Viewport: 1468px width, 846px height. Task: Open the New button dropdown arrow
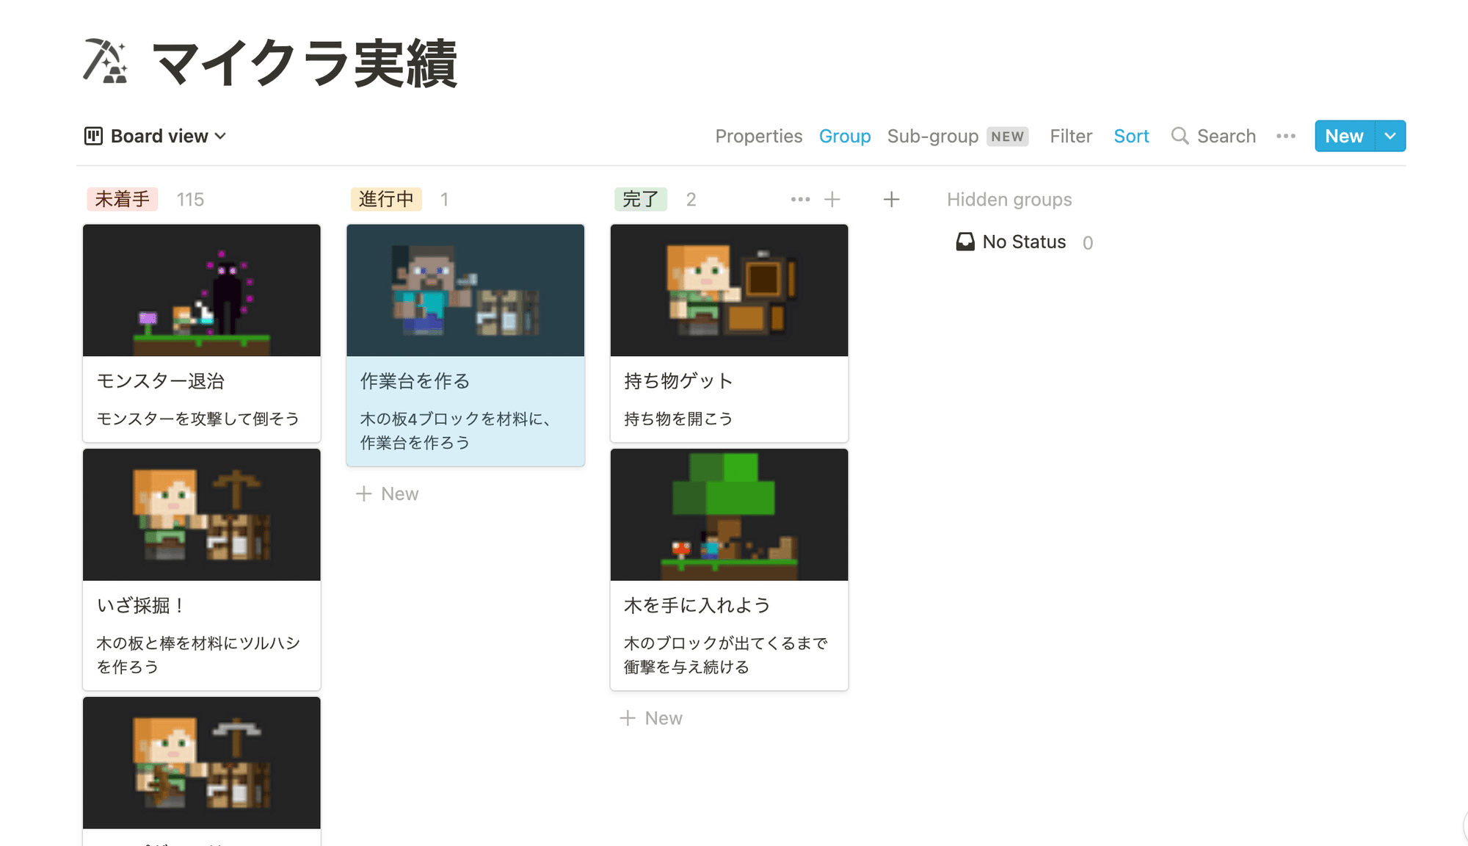1389,136
